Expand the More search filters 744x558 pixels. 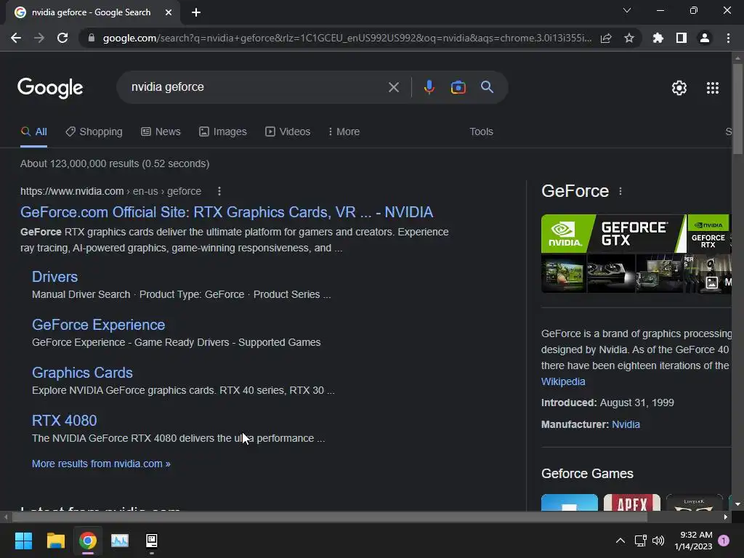pyautogui.click(x=344, y=132)
